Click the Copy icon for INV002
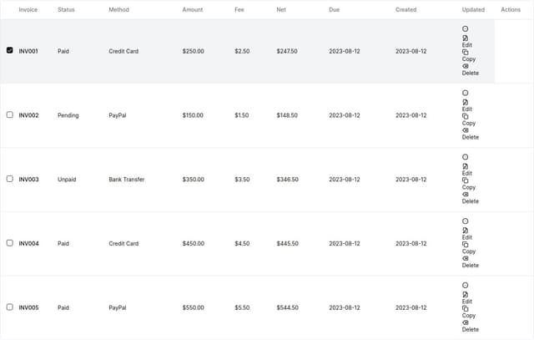This screenshot has width=534, height=340. (466, 116)
